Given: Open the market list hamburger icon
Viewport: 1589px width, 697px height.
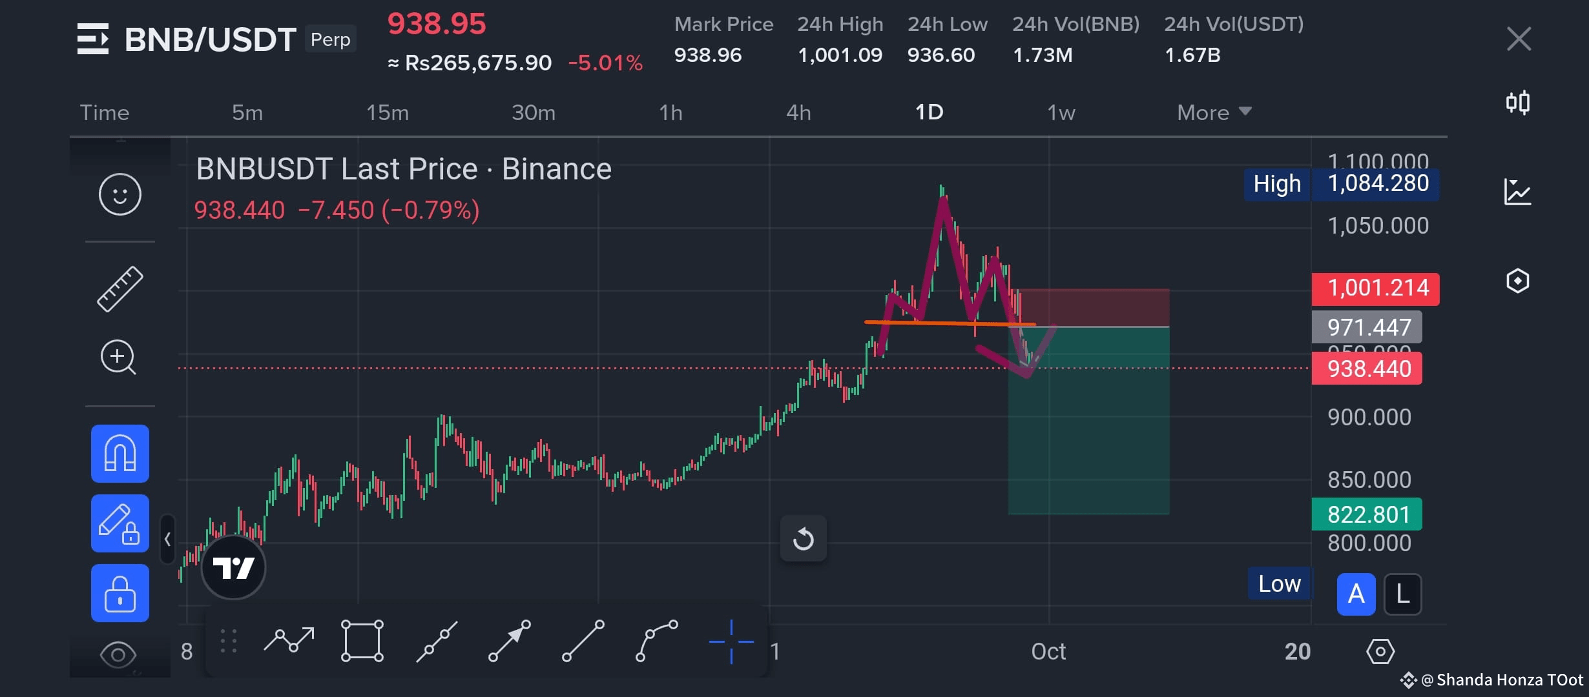Looking at the screenshot, I should click(93, 39).
